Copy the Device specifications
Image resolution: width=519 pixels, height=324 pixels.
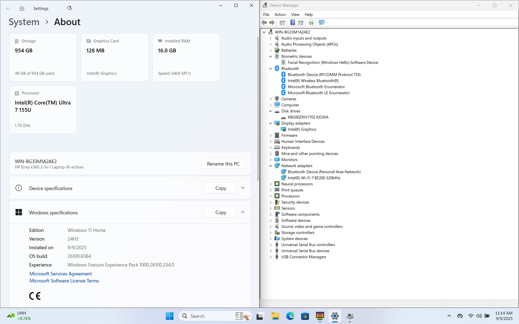[x=221, y=188]
